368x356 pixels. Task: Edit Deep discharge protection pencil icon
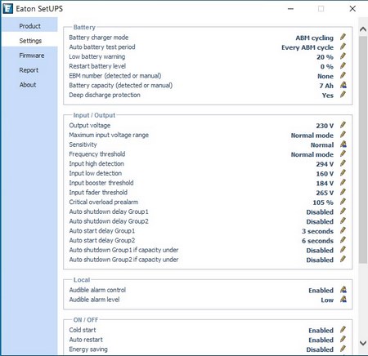coord(343,95)
